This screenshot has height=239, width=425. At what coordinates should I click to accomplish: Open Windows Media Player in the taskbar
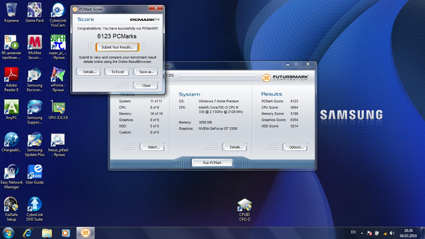[66, 233]
